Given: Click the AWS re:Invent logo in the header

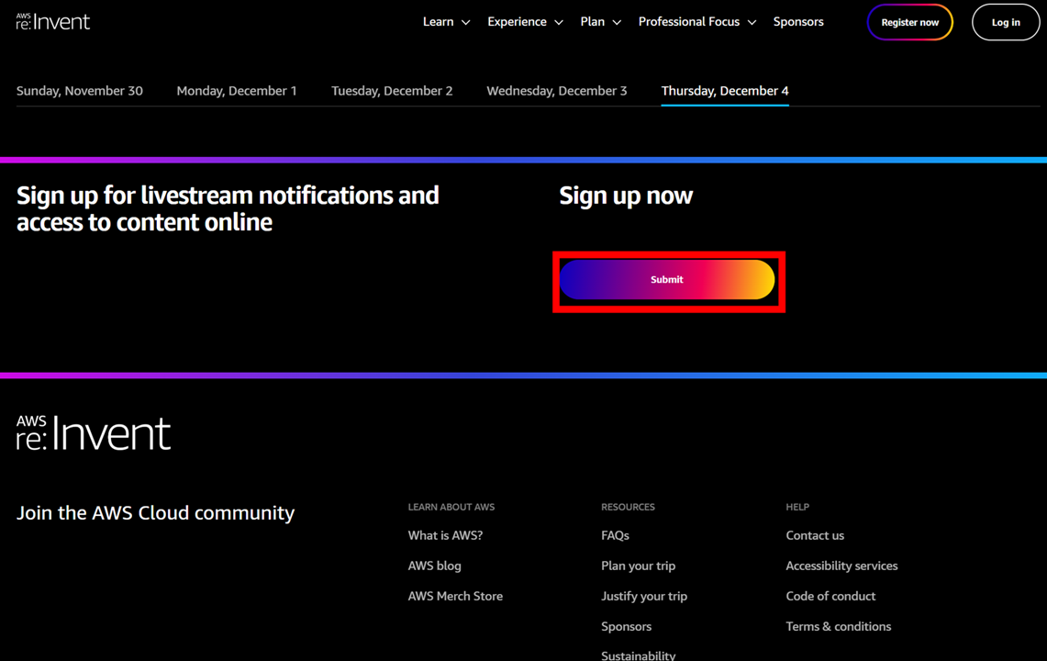Looking at the screenshot, I should pos(52,20).
